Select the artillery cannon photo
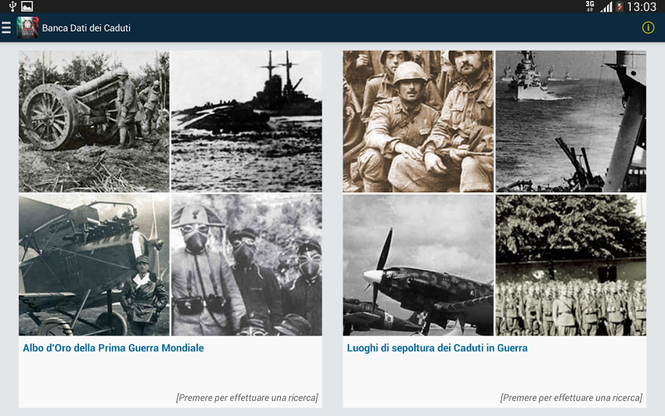The width and height of the screenshot is (665, 416). pos(94,121)
